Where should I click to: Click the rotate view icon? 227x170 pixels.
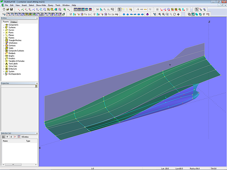(x=174, y=14)
